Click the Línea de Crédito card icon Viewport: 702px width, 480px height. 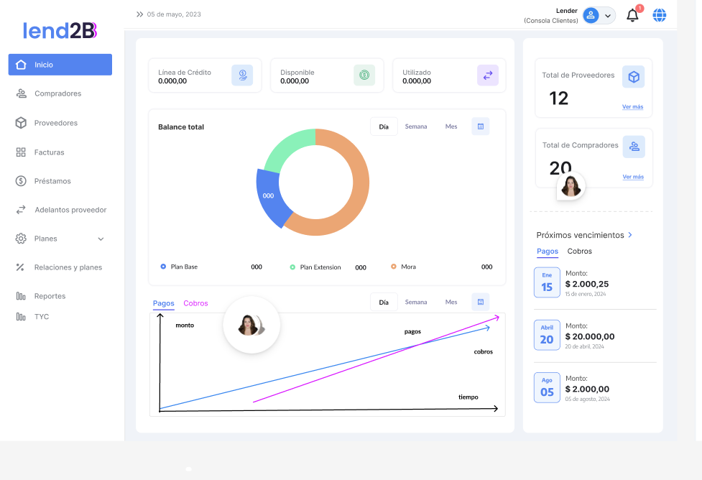[242, 75]
